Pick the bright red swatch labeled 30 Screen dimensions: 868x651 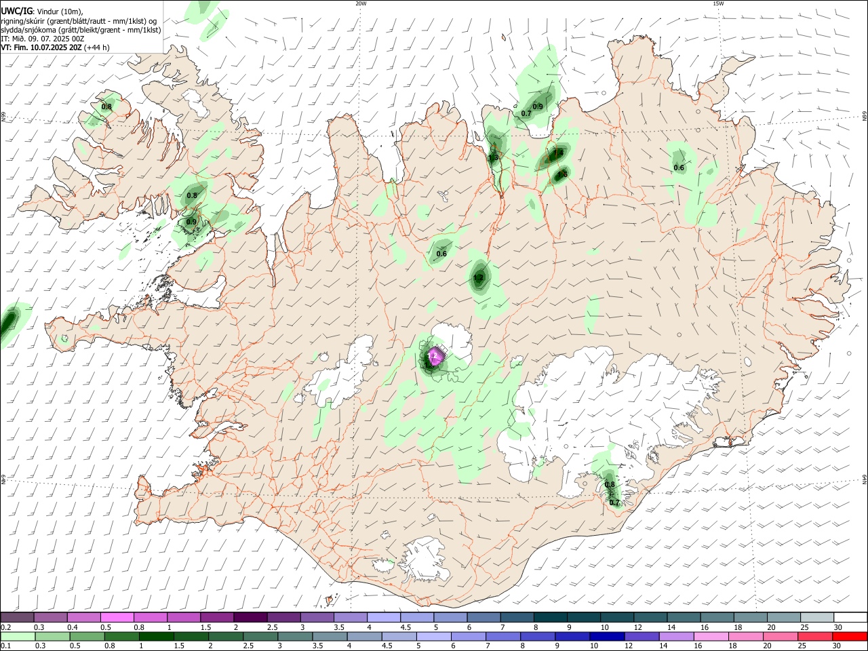850,636
